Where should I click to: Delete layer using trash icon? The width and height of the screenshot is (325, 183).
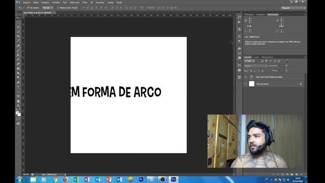[x=301, y=174]
